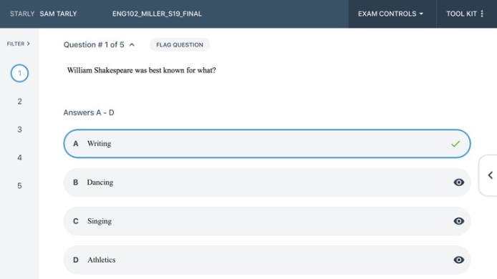
Task: Select answer B Dancing
Action: coord(267,182)
